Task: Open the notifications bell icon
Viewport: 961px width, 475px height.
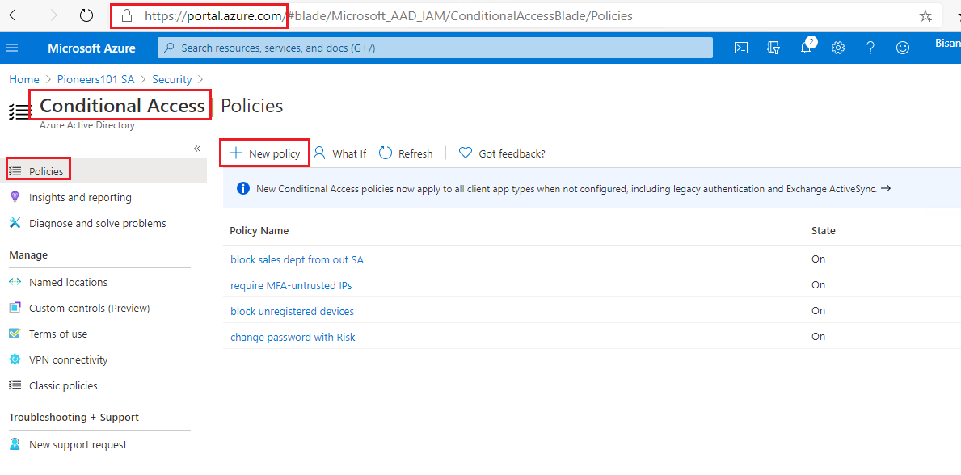Action: 806,47
